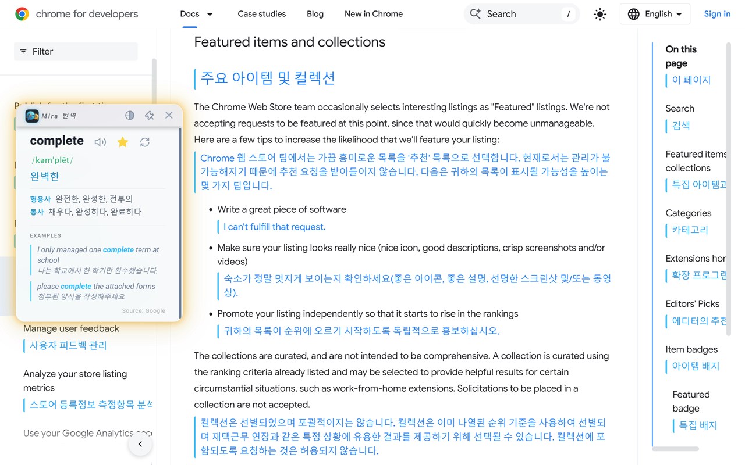Click the 이 페이지 translation under On this page
The height and width of the screenshot is (465, 745).
point(691,80)
